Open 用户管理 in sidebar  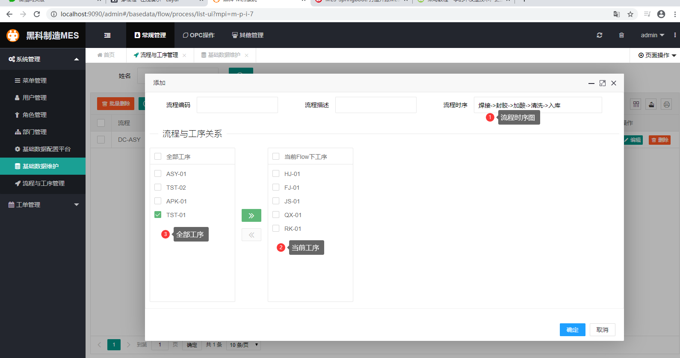(x=43, y=98)
